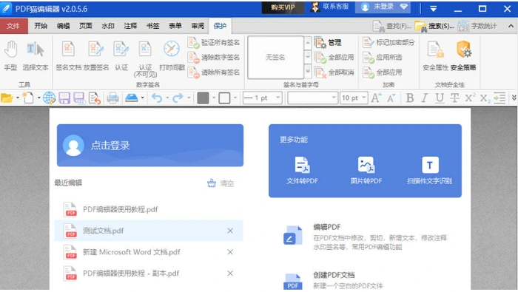
Task: Toggle bold formatting
Action: pyautogui.click(x=410, y=98)
